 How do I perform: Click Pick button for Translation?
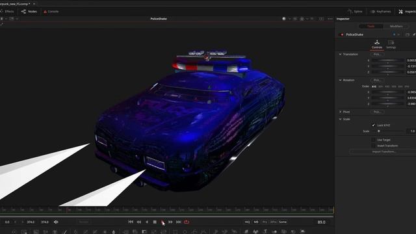click(377, 54)
